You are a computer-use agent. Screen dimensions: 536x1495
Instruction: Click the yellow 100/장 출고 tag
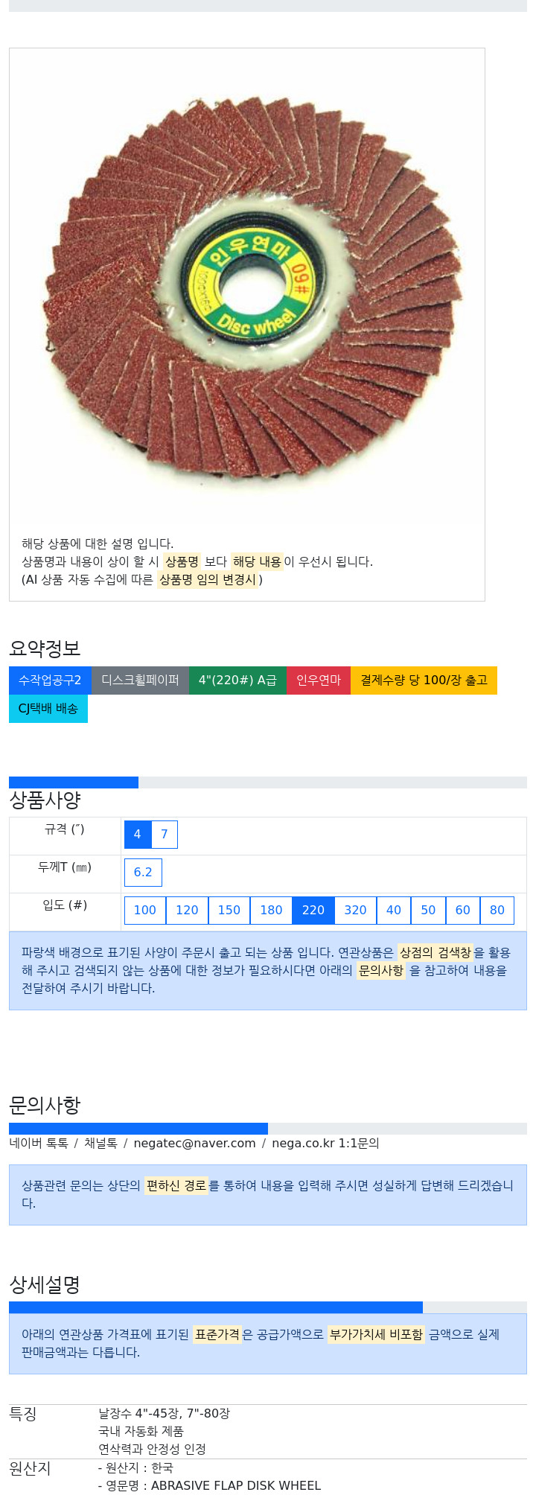coord(424,680)
